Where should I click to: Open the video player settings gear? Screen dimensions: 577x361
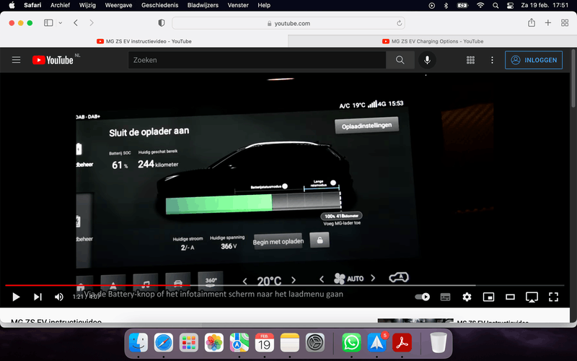467,297
